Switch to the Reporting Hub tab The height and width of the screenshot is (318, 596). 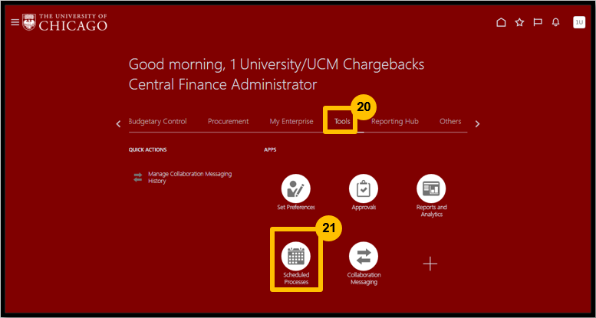pyautogui.click(x=394, y=122)
